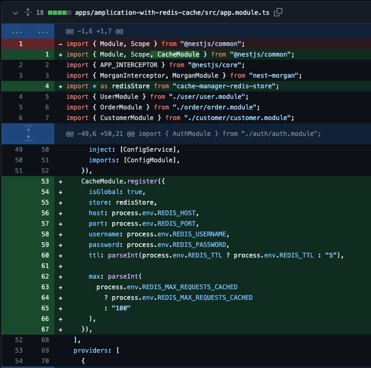Click 'REDIS_PORT' environment variable

pyautogui.click(x=176, y=224)
